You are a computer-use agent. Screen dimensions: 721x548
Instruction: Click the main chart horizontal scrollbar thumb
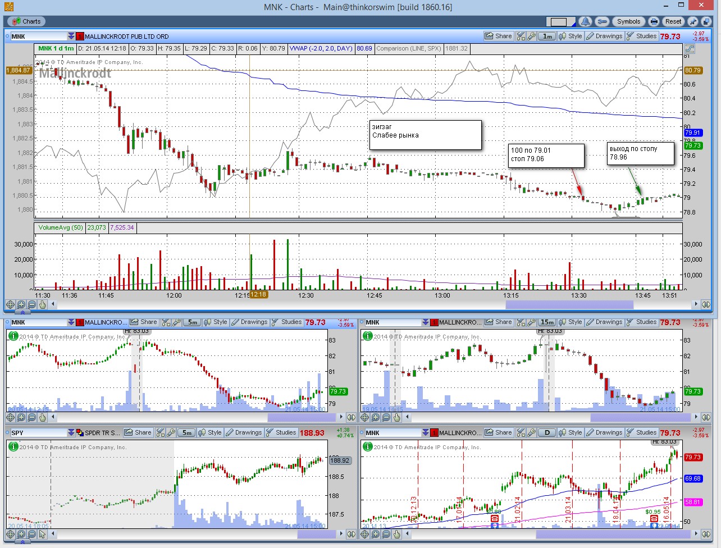tap(569, 304)
